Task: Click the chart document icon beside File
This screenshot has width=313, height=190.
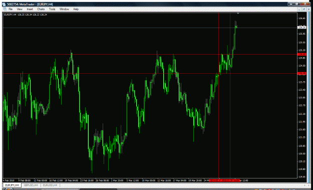Action: tap(5, 9)
